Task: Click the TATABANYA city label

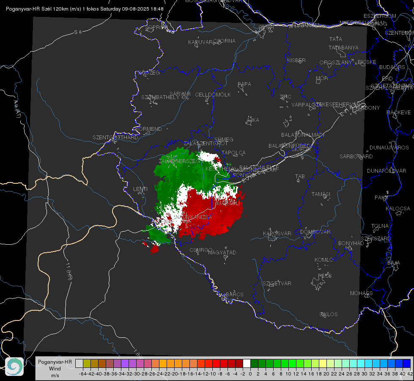Action: coord(343,47)
